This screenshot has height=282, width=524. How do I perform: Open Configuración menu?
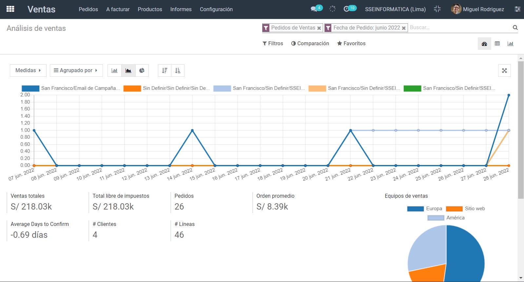[x=216, y=9]
